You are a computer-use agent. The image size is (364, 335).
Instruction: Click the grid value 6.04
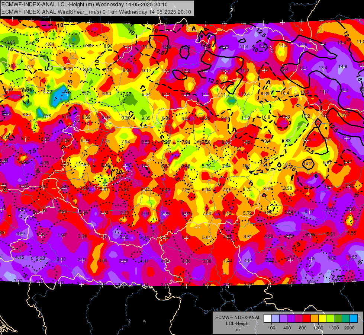(186, 119)
